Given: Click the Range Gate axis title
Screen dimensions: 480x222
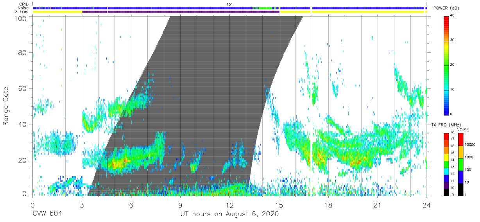Looking at the screenshot, I should [x=6, y=106].
